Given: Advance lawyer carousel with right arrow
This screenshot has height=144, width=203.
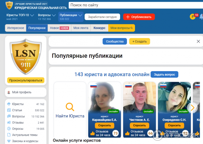Looking at the screenshot, I should click(193, 108).
